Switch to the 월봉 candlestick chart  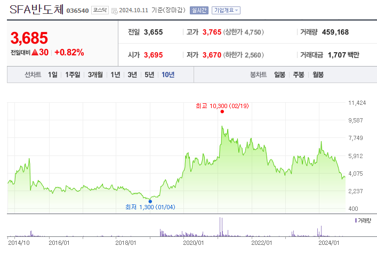pos(318,75)
